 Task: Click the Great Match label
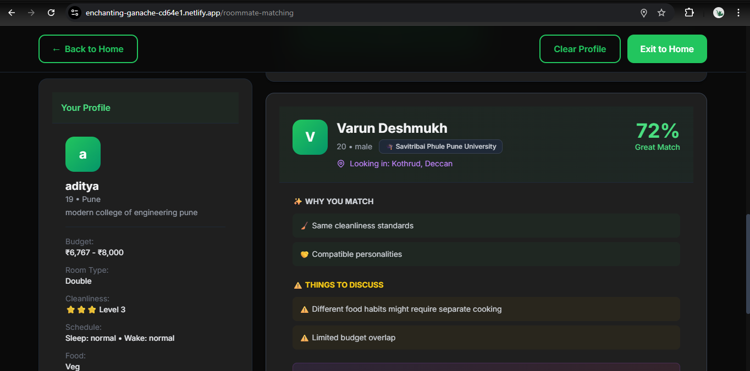pyautogui.click(x=658, y=147)
